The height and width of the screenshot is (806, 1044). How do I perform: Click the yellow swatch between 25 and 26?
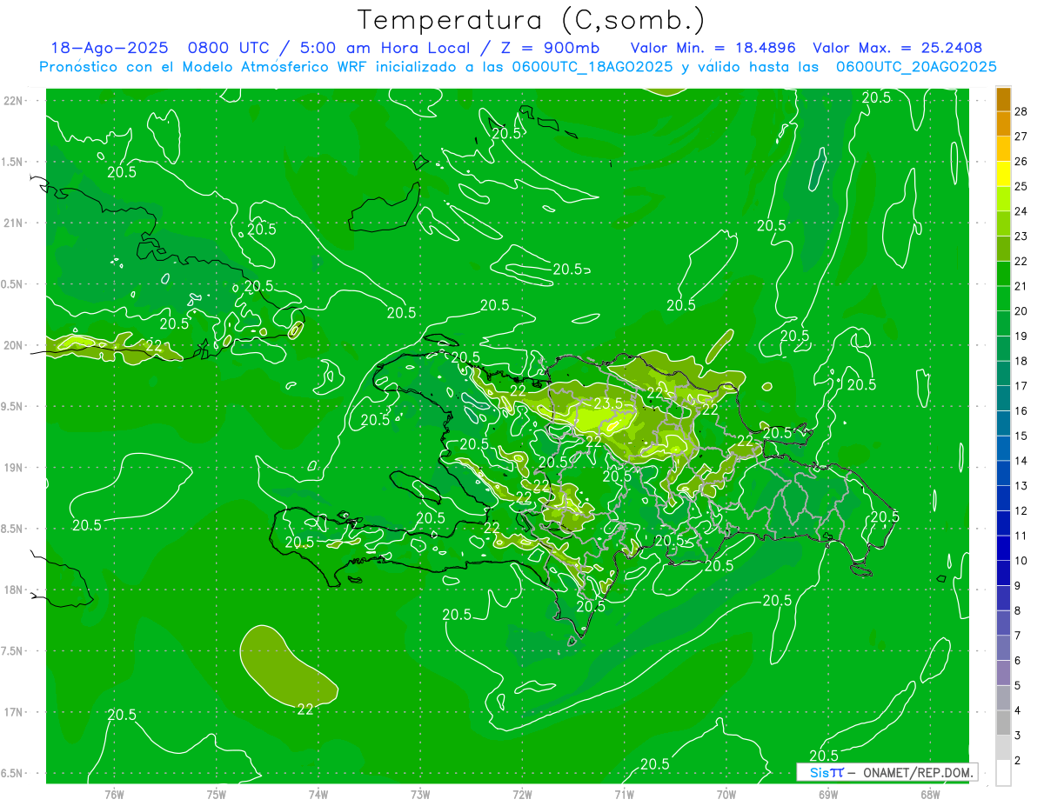tap(1003, 174)
